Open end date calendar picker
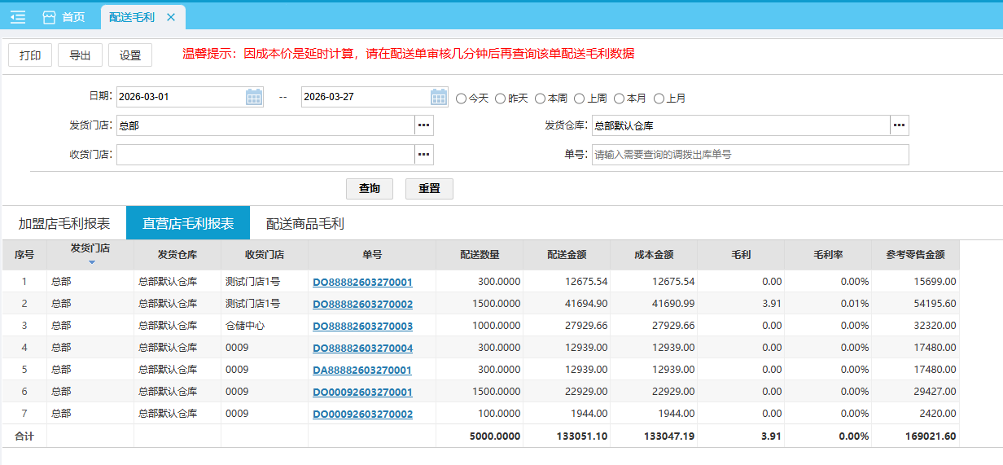This screenshot has height=465, width=1003. 439,97
